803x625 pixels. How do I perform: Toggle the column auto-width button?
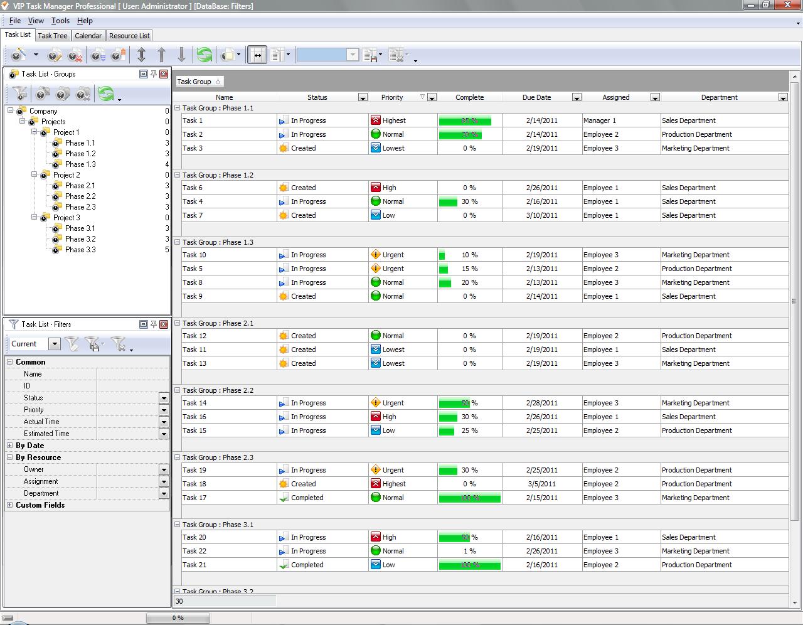(x=257, y=55)
